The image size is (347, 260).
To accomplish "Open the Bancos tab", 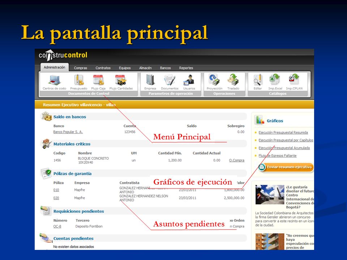I will coord(165,68).
